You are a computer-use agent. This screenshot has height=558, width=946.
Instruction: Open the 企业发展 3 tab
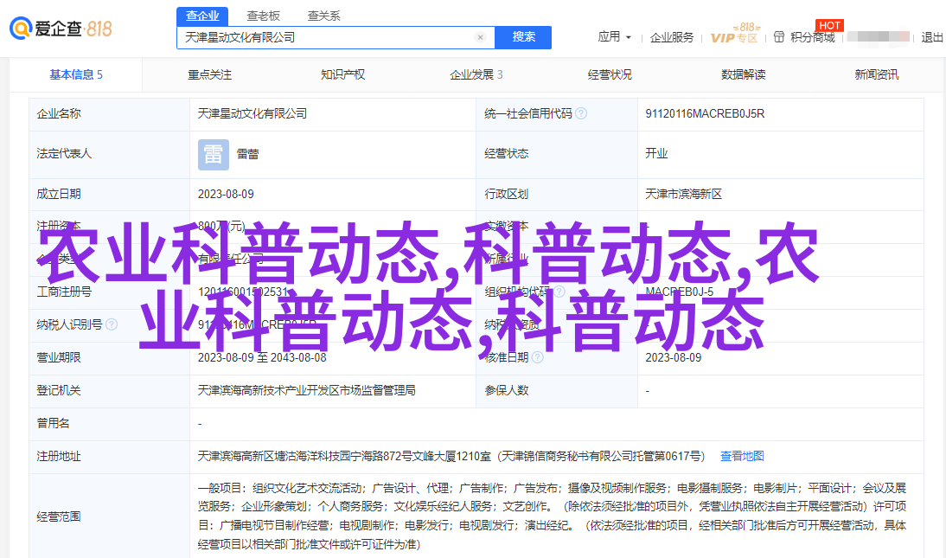pyautogui.click(x=476, y=74)
